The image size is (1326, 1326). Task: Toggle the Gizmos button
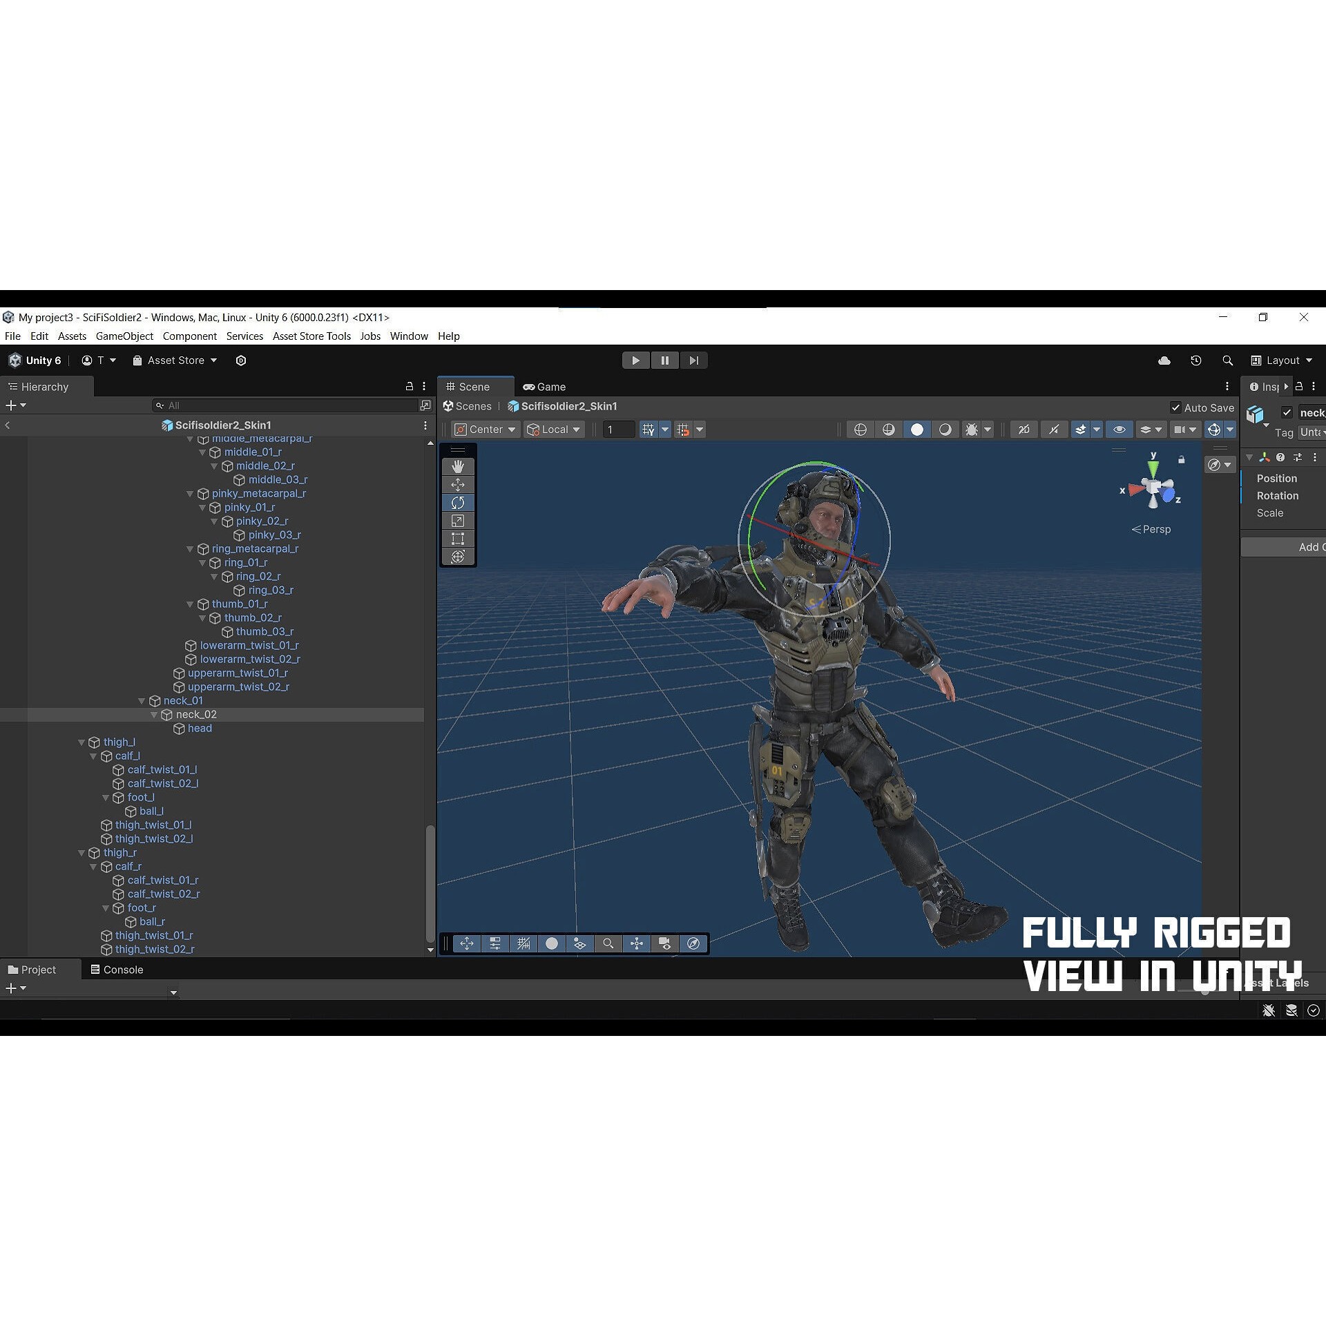tap(1214, 430)
